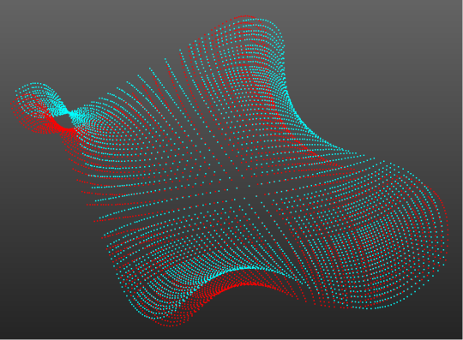Pick the bottom edge of the right lobe
This screenshot has width=463, height=340.
[x=369, y=307]
